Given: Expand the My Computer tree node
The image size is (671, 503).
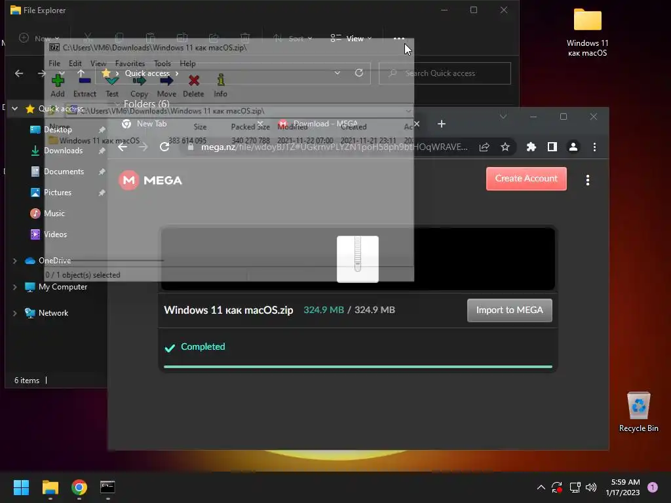Looking at the screenshot, I should click(14, 287).
